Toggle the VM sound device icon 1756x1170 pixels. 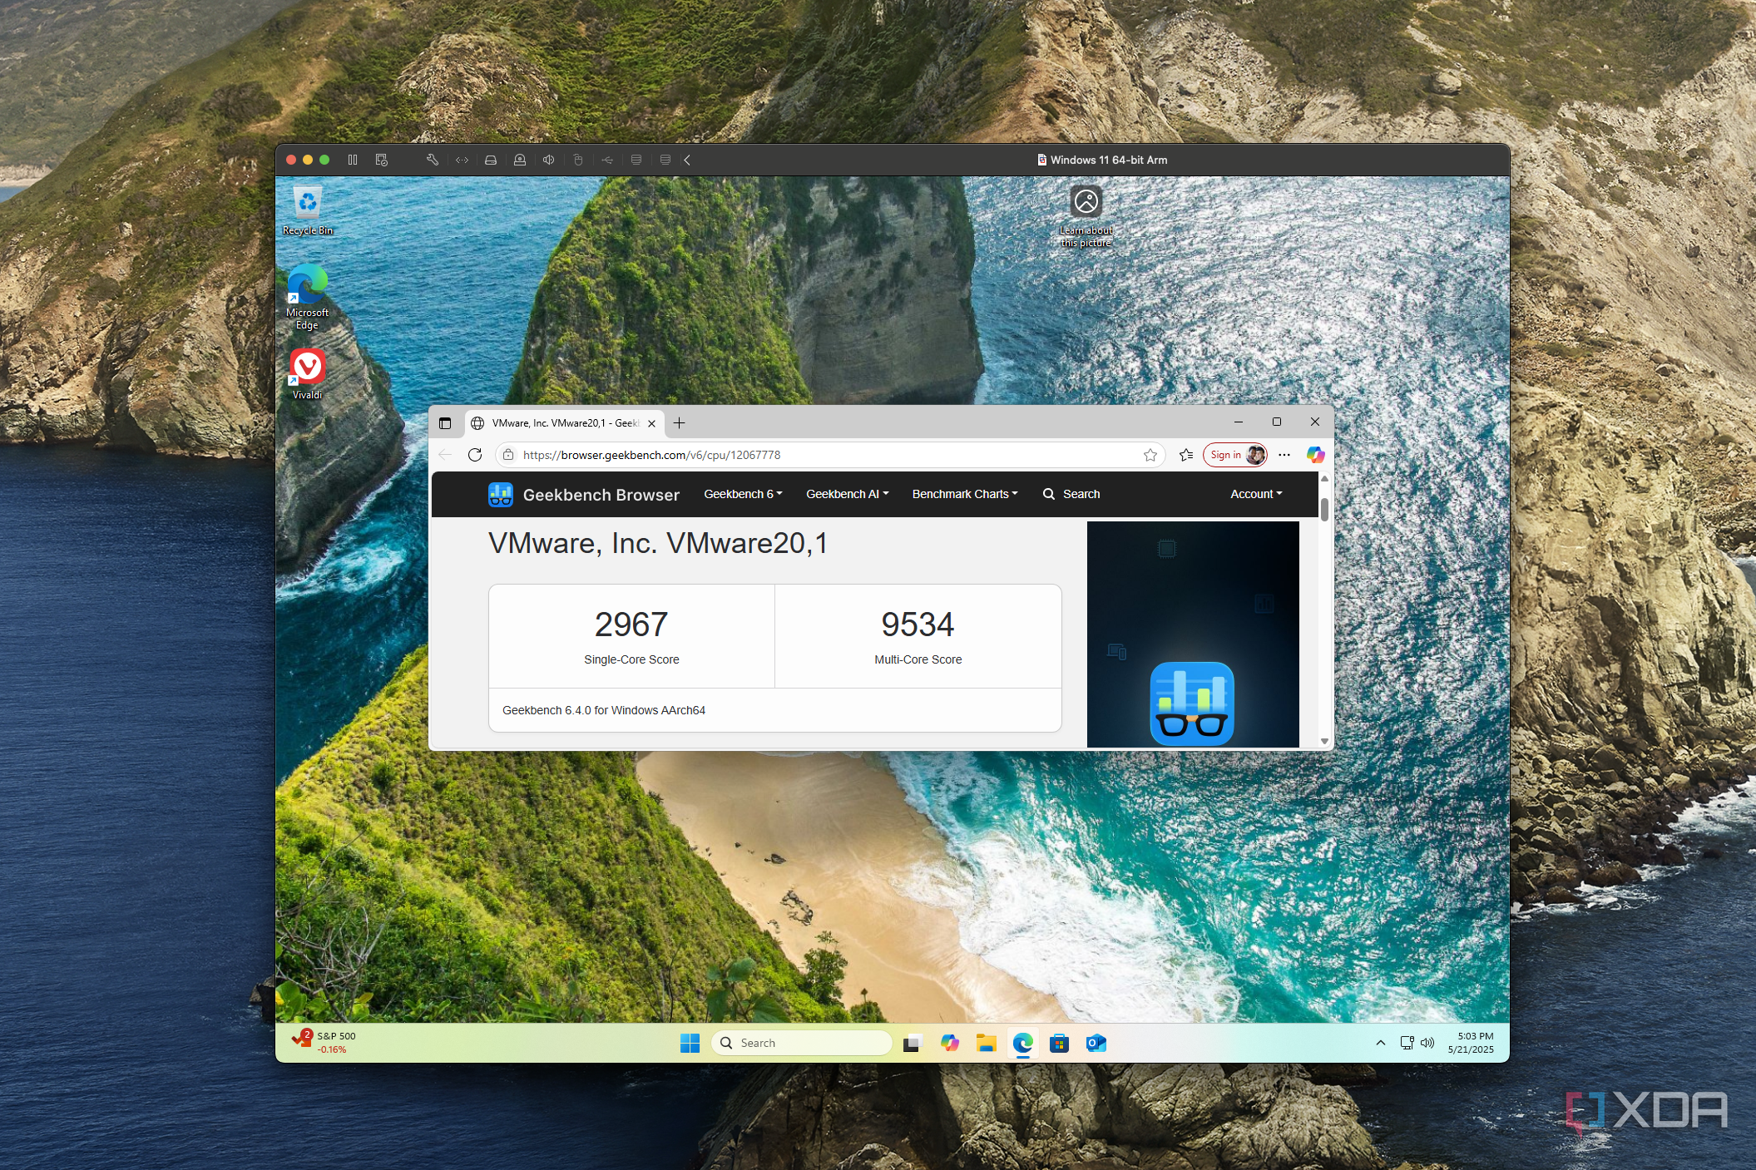(548, 160)
